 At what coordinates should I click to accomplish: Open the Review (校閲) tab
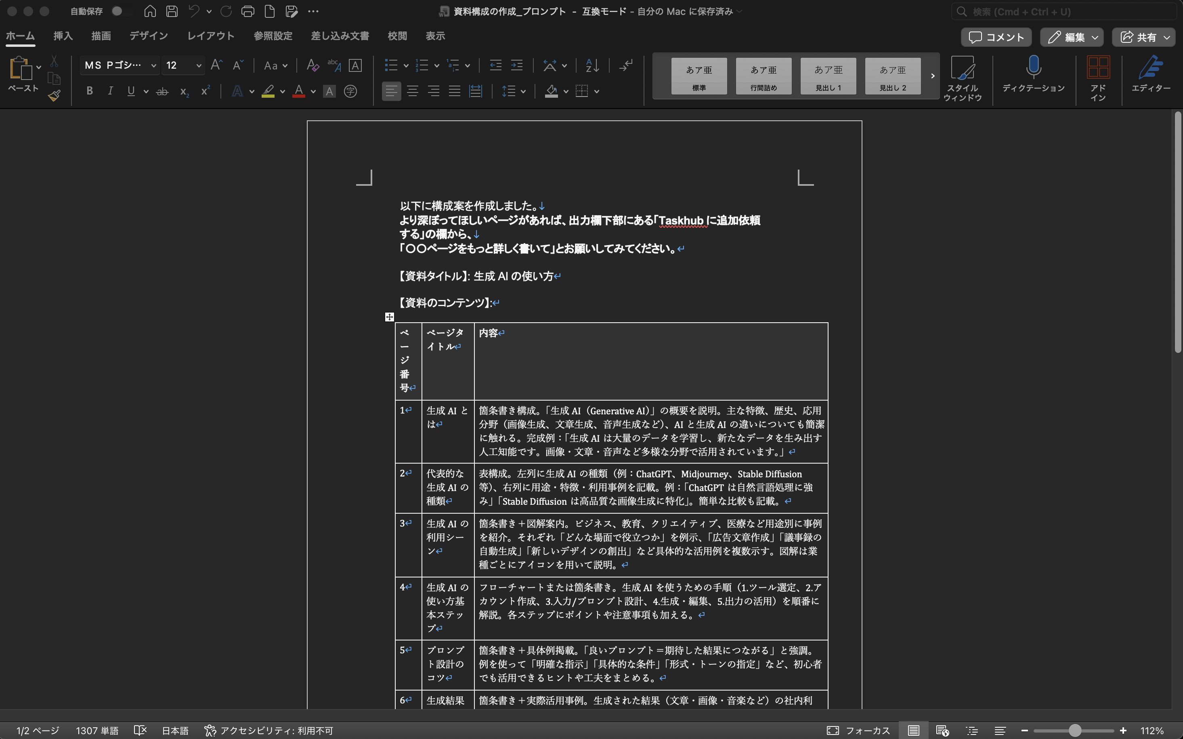click(x=397, y=36)
